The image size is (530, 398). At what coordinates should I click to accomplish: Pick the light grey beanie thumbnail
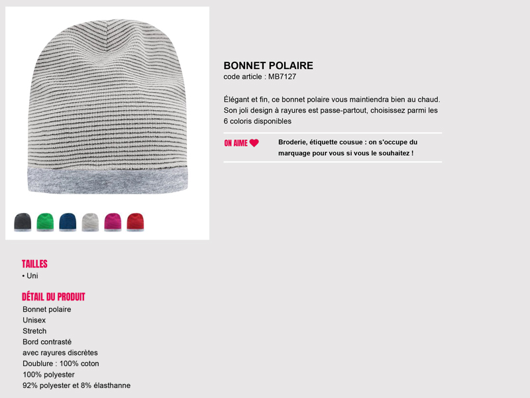pyautogui.click(x=90, y=222)
